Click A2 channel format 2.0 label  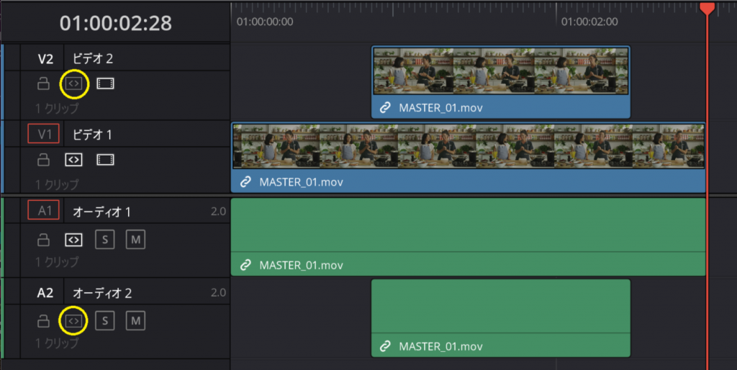[x=218, y=292]
